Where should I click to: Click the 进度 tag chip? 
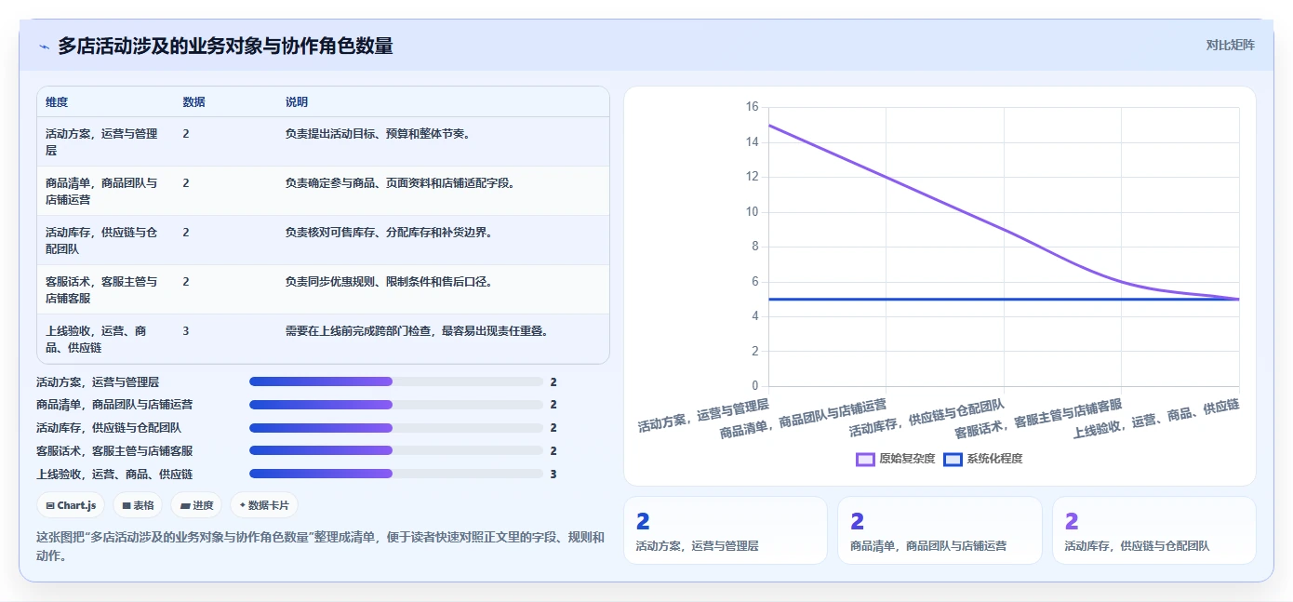(x=196, y=505)
